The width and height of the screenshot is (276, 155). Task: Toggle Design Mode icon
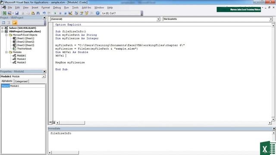click(70, 13)
